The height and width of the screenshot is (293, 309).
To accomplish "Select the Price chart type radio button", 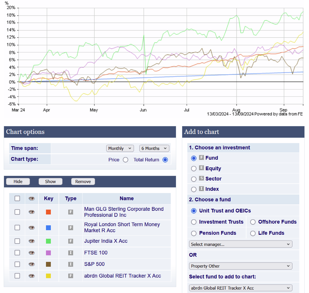I will pos(125,160).
